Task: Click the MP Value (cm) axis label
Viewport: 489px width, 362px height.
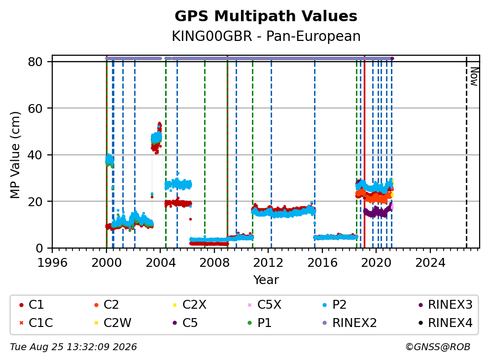Action: 15,155
